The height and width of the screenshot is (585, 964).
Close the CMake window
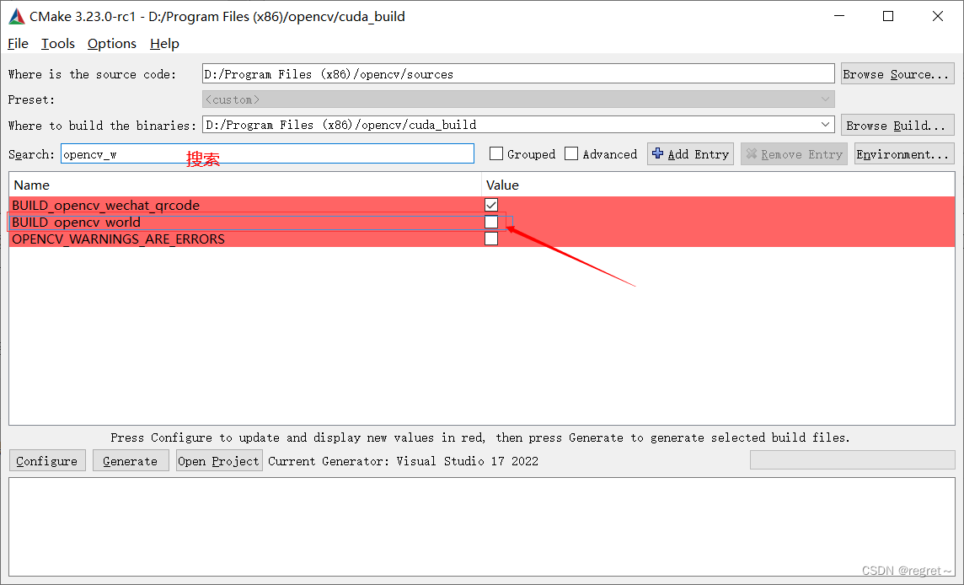point(938,17)
